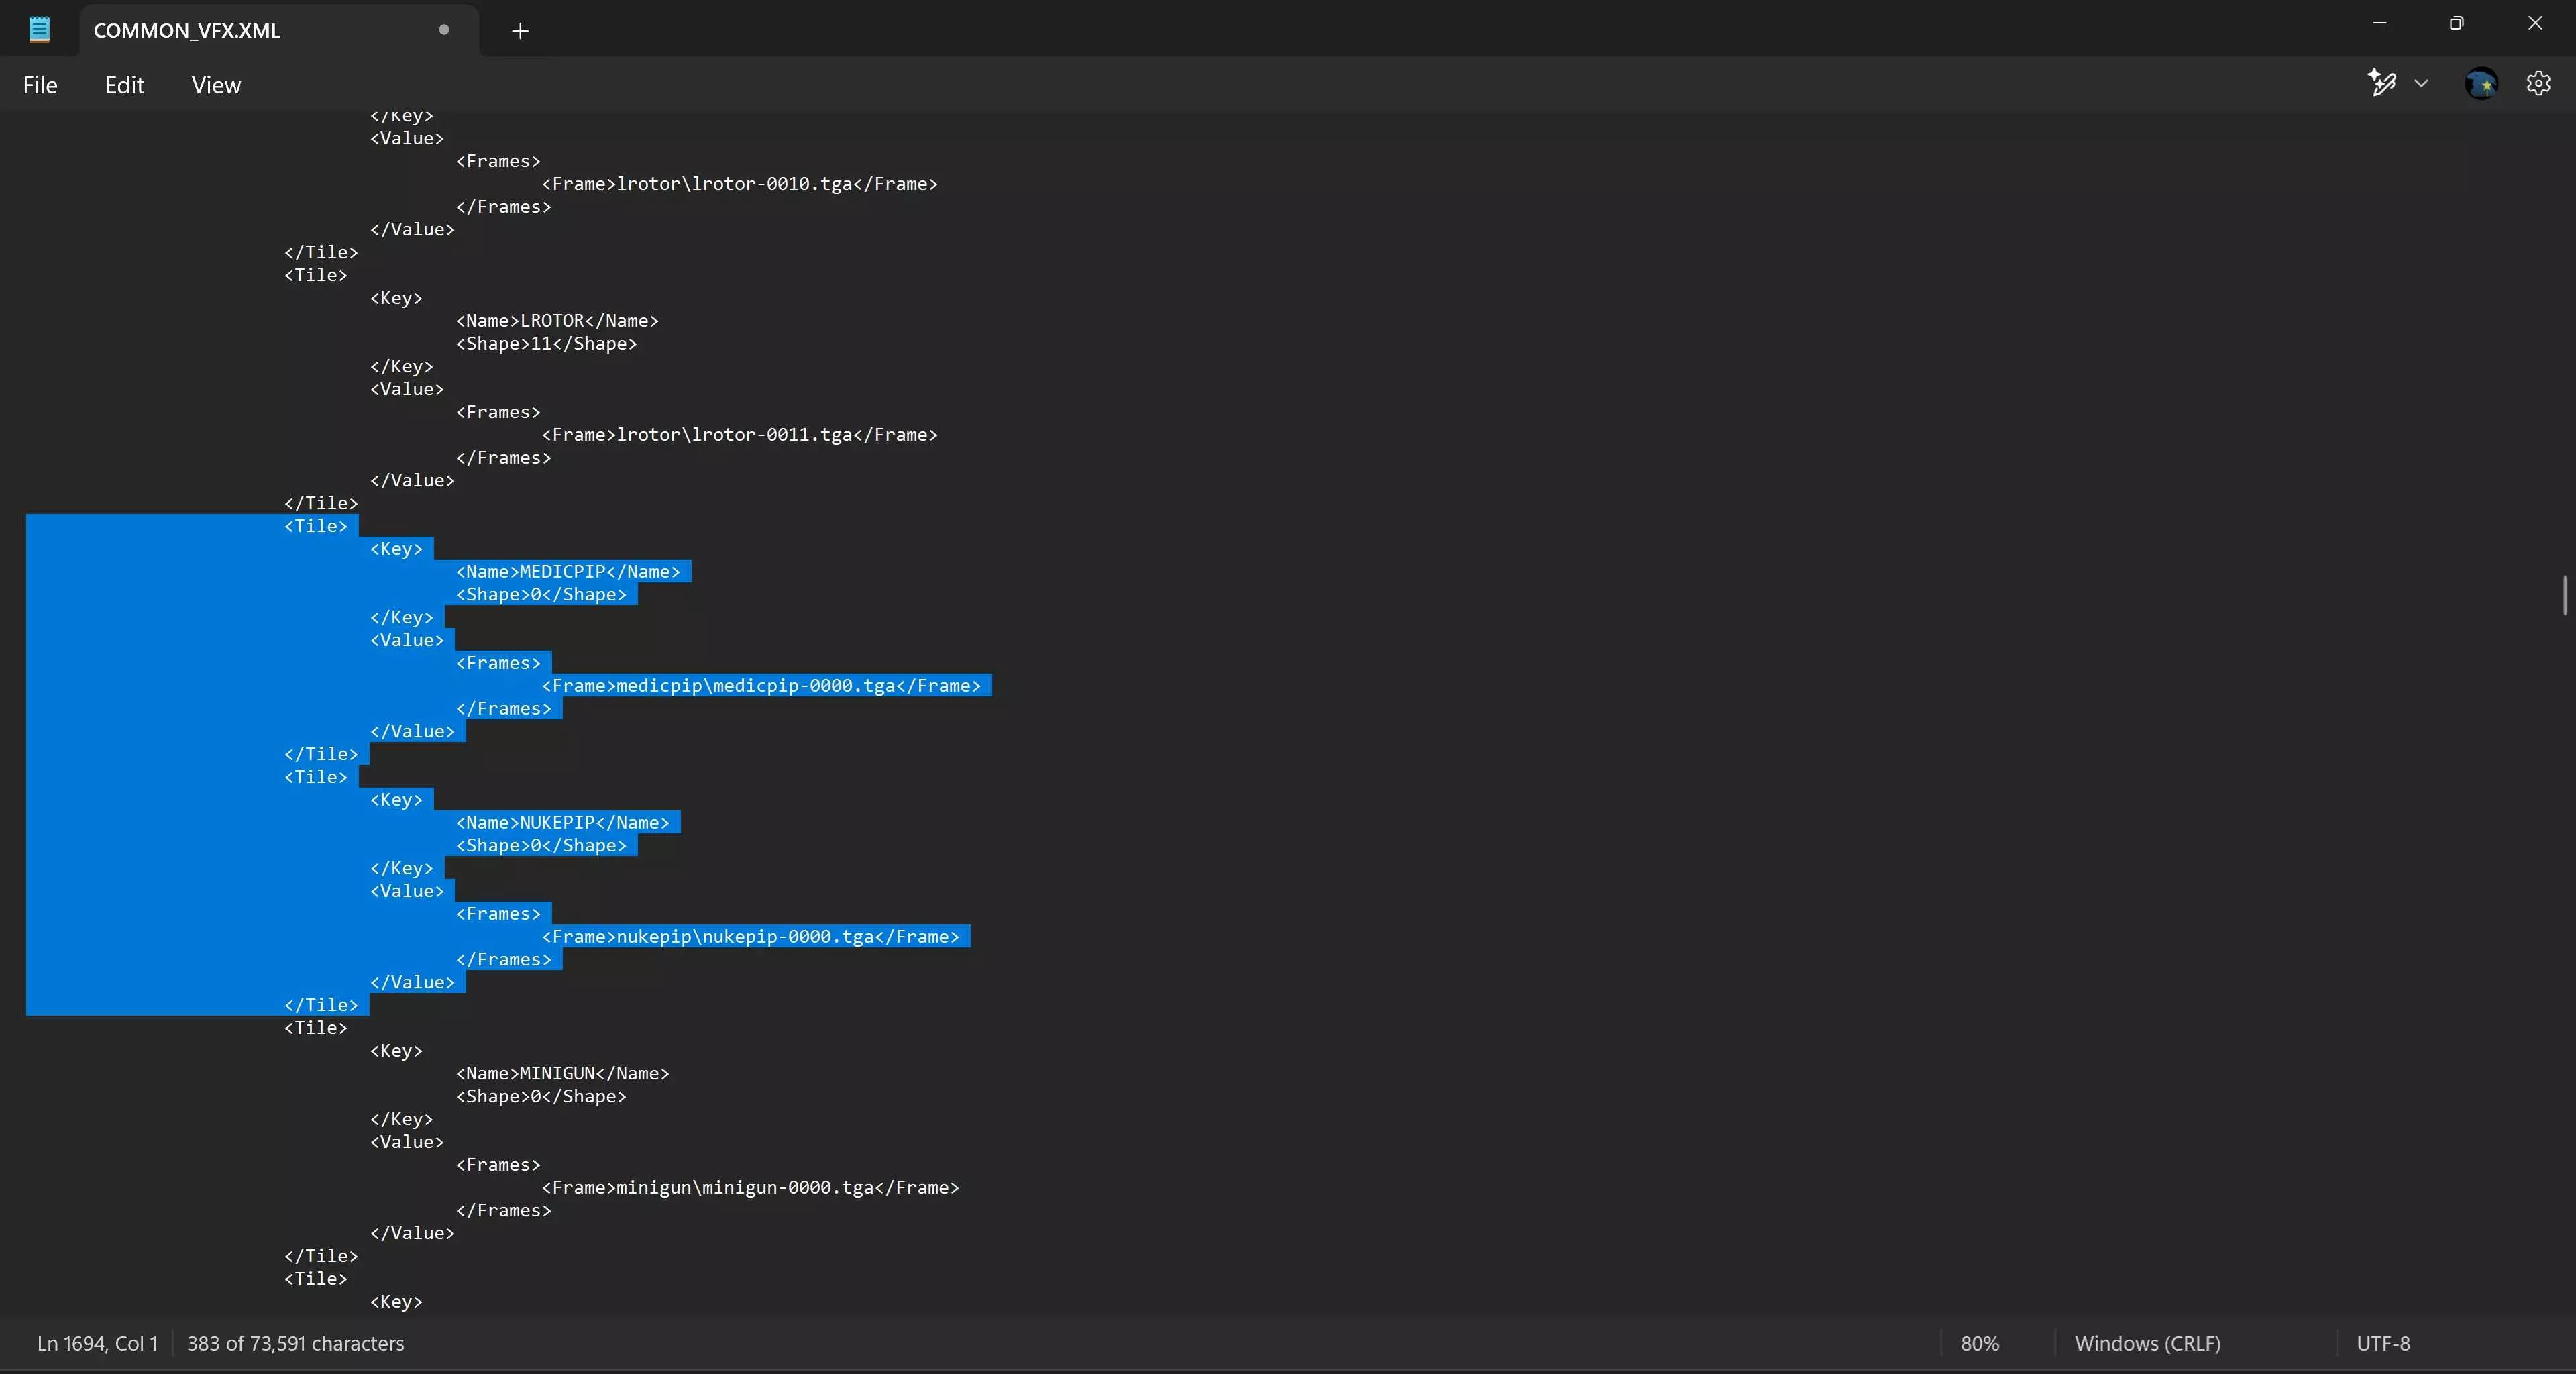2576x1374 pixels.
Task: Place cursor on MINIGUN name line
Action: 562,1073
